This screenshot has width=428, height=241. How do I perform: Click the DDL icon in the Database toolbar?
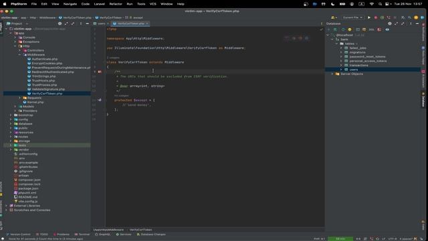372,29
